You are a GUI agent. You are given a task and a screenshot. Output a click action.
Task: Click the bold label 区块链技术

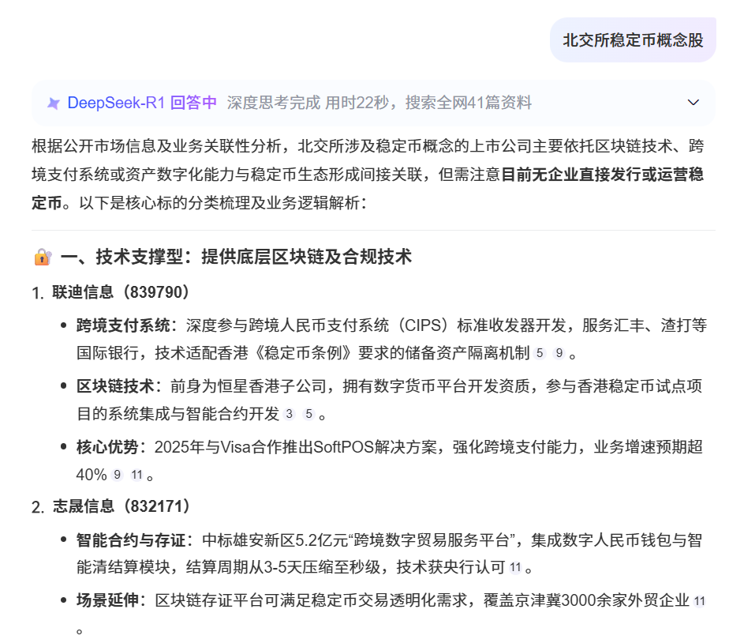pos(115,386)
